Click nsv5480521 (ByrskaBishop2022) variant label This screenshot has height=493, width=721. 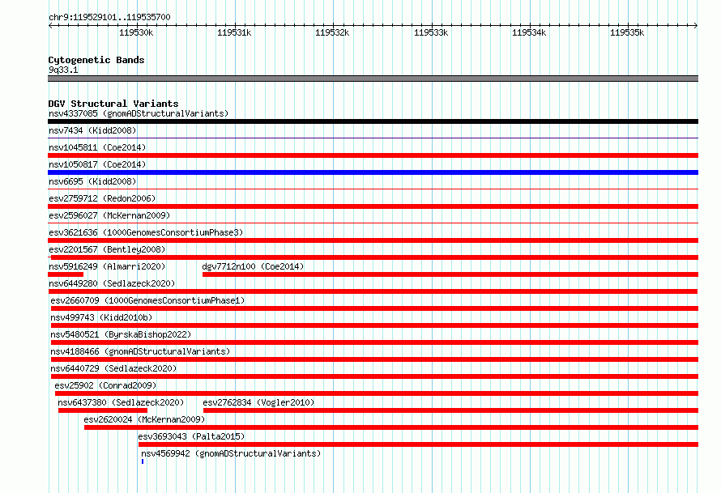[121, 334]
